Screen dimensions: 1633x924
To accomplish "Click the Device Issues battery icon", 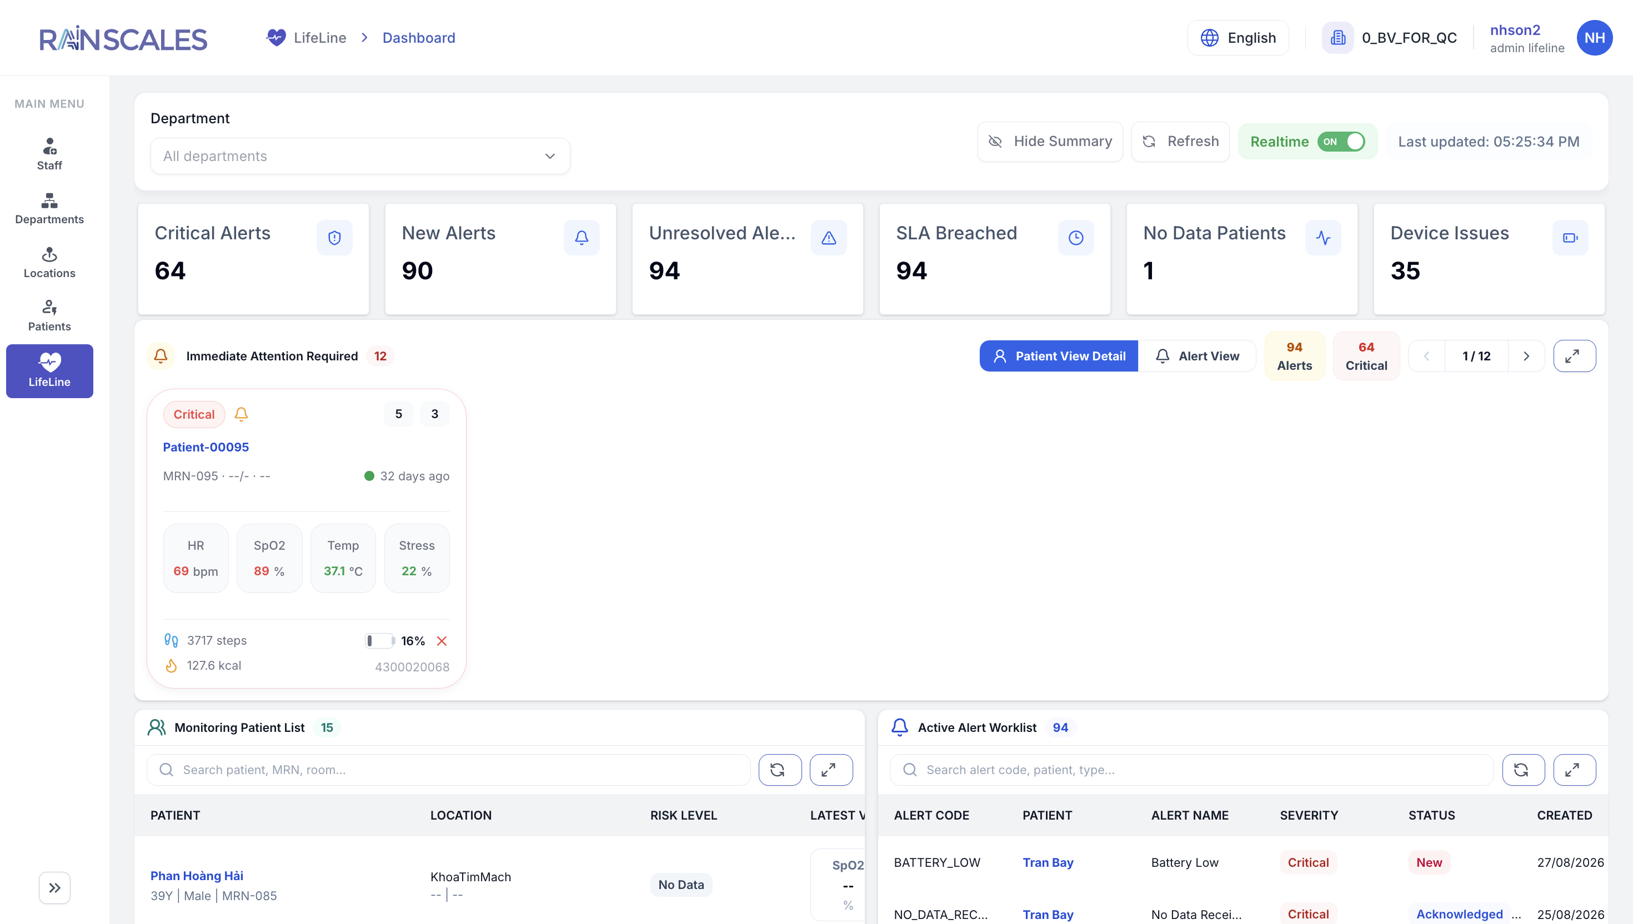I will point(1570,237).
